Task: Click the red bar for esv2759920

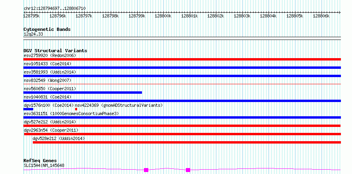Action: (182, 59)
